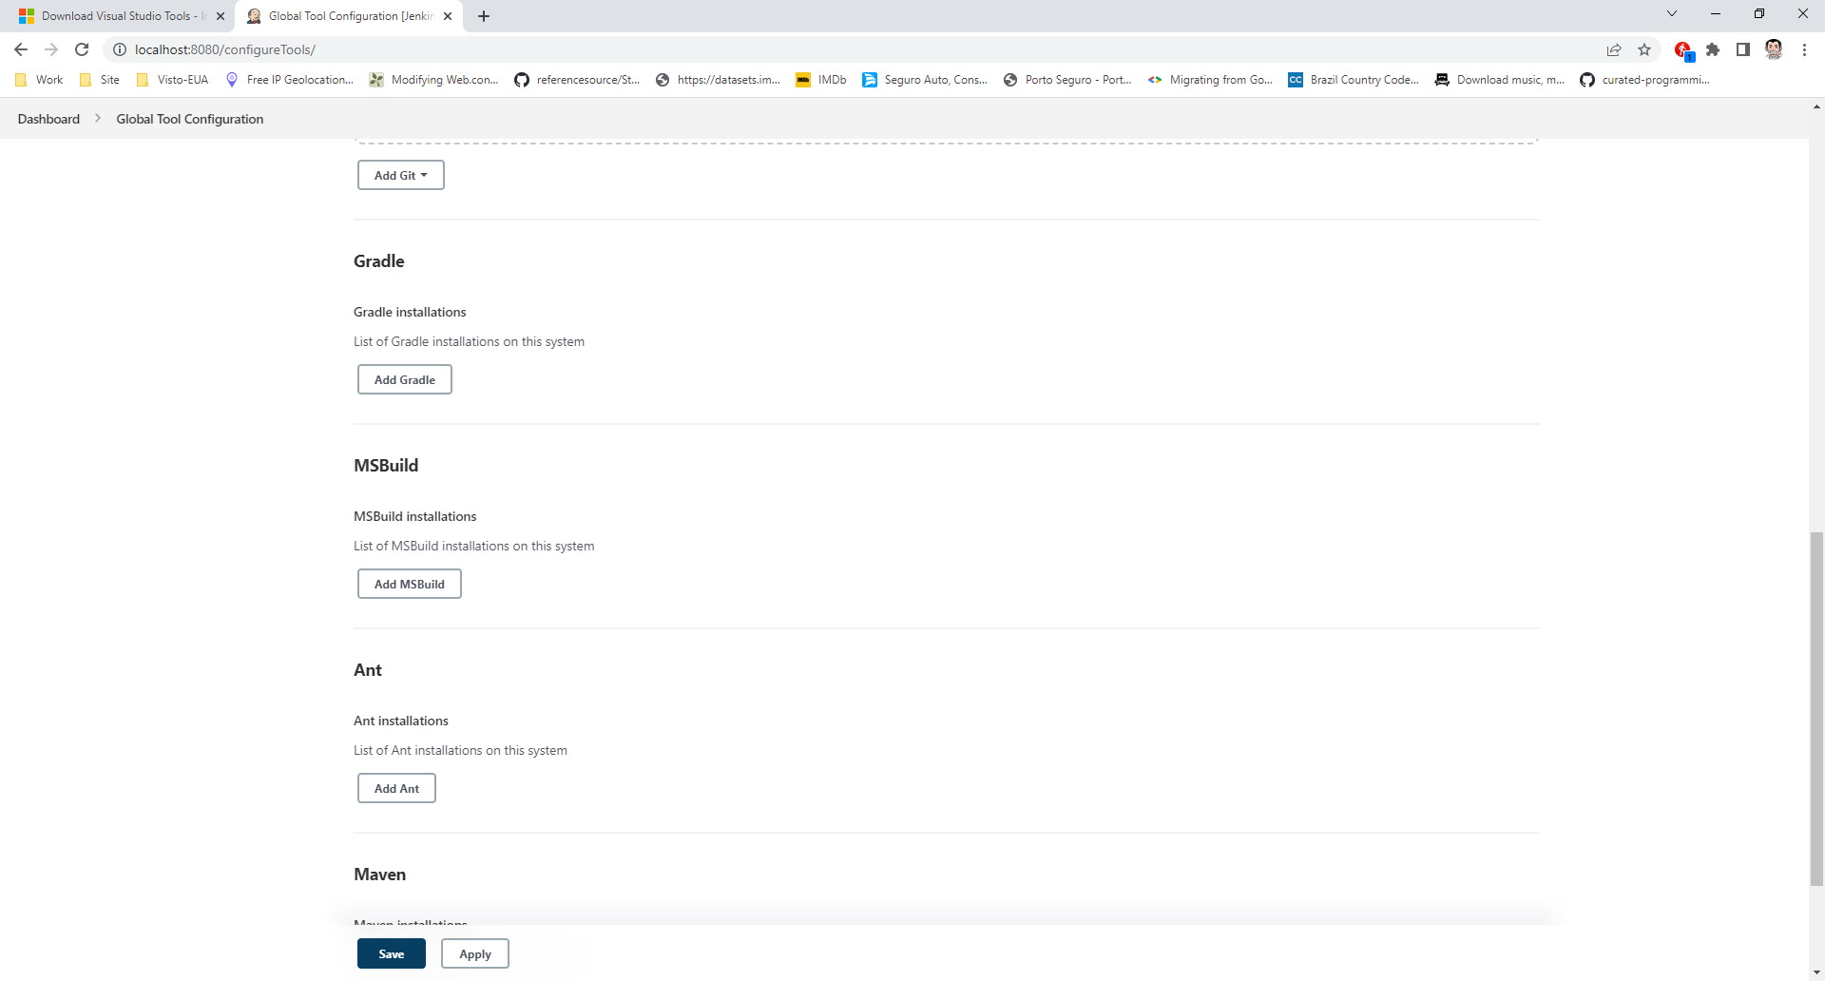
Task: Save the tool configuration
Action: 391,953
